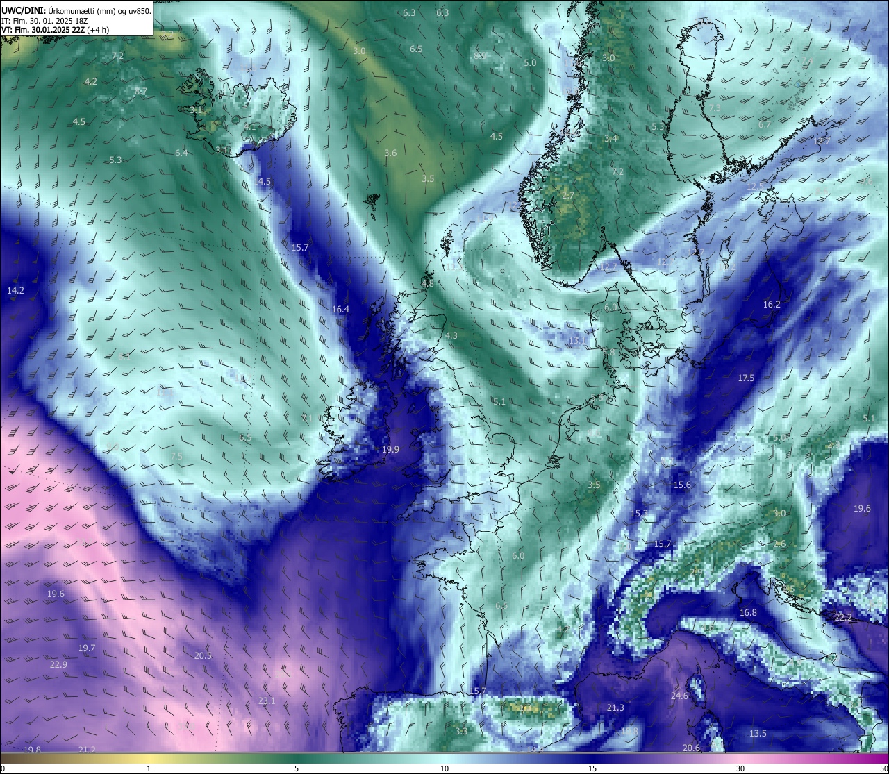Select the 22.9 value label
The height and width of the screenshot is (774, 889).
click(58, 664)
